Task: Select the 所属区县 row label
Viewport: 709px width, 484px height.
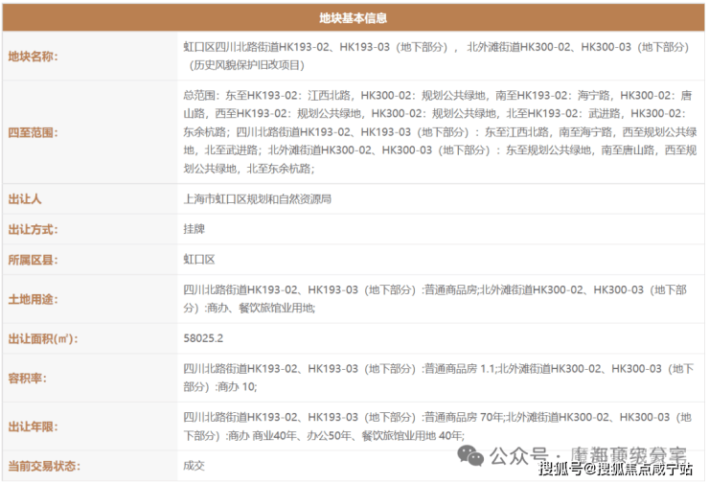Action: point(34,260)
